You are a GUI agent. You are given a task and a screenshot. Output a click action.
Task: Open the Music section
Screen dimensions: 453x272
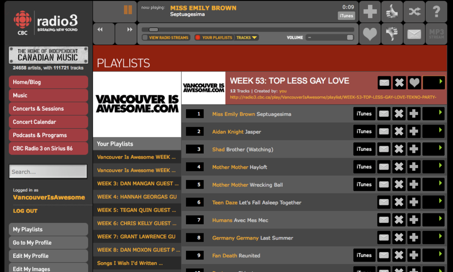pos(49,95)
